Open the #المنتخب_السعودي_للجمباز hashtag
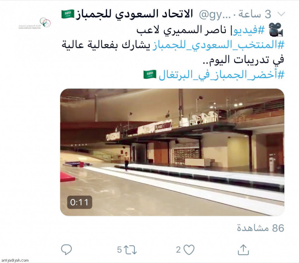The image size is (299, 263). click(218, 45)
